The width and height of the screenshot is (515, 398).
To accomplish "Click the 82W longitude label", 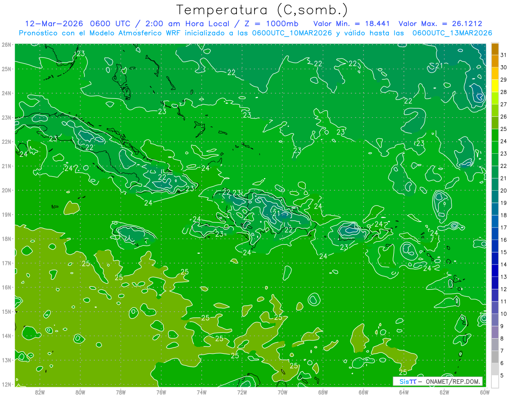I will pos(40,392).
